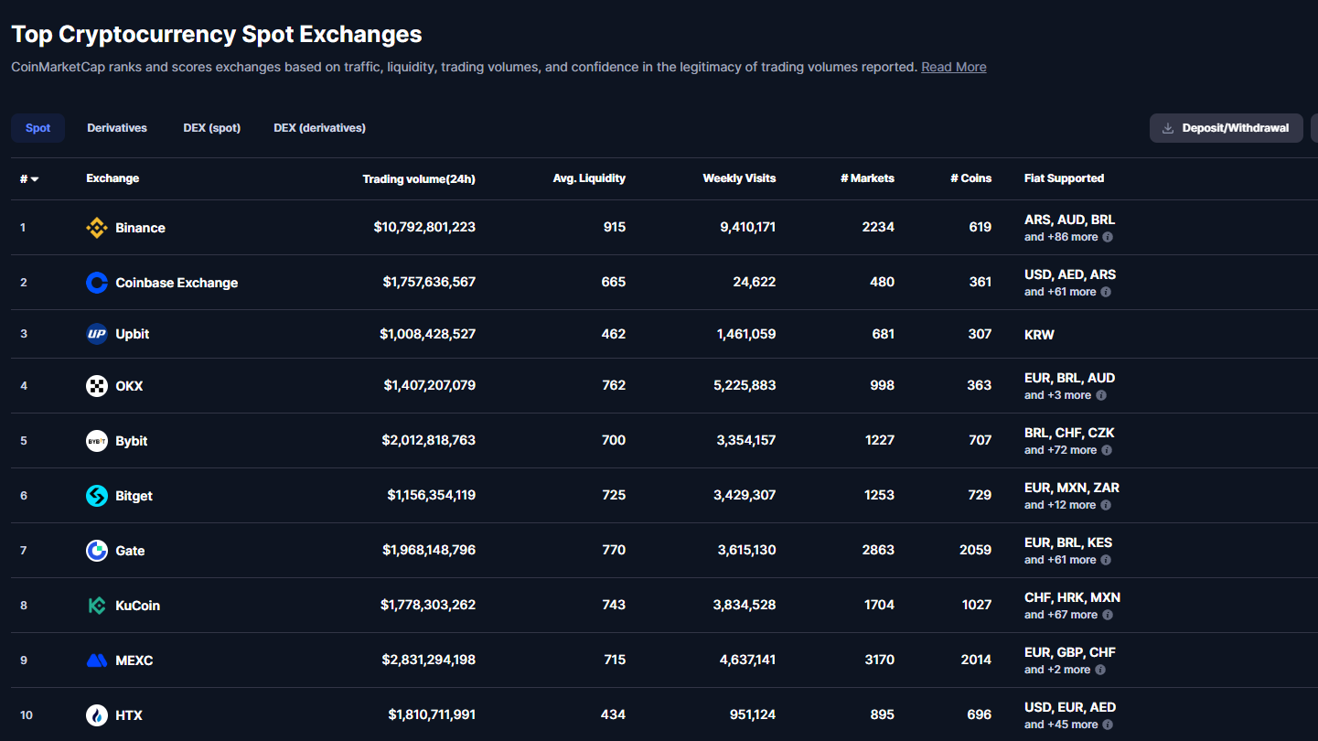The width and height of the screenshot is (1318, 741).
Task: Click Upbit fiat supported KRW
Action: [x=1039, y=335]
